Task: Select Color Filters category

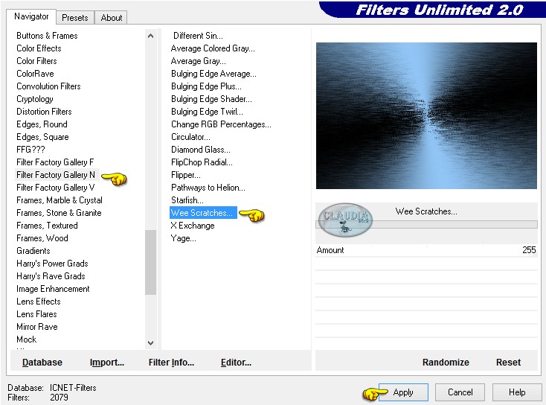Action: click(x=36, y=60)
